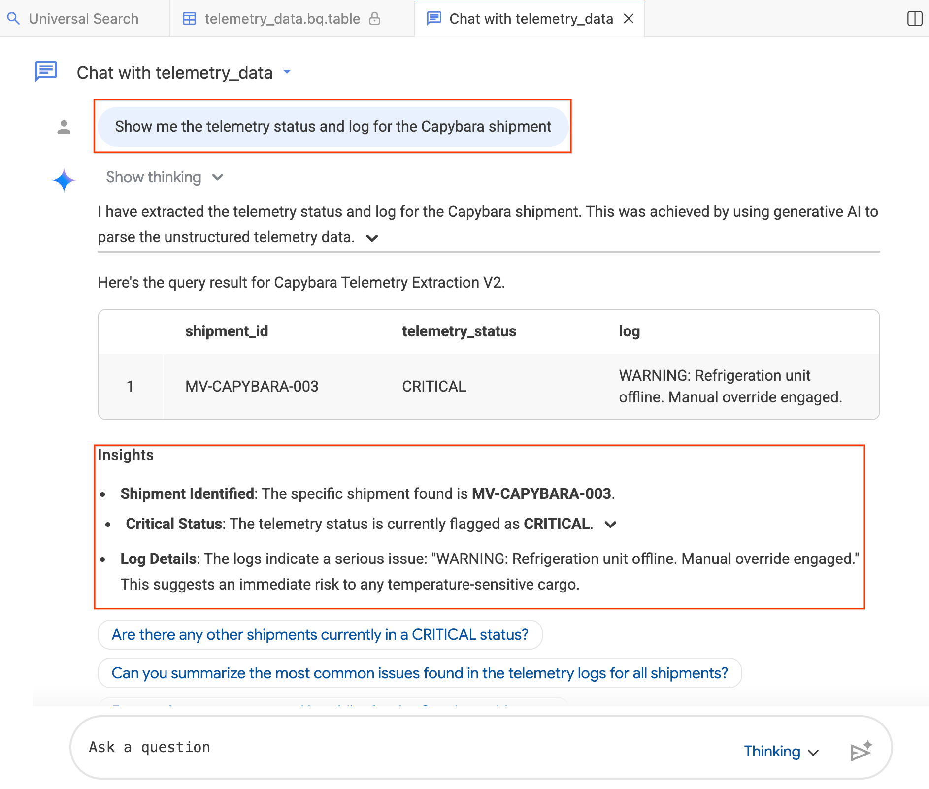Click the Universal Search magnifier icon

(14, 19)
